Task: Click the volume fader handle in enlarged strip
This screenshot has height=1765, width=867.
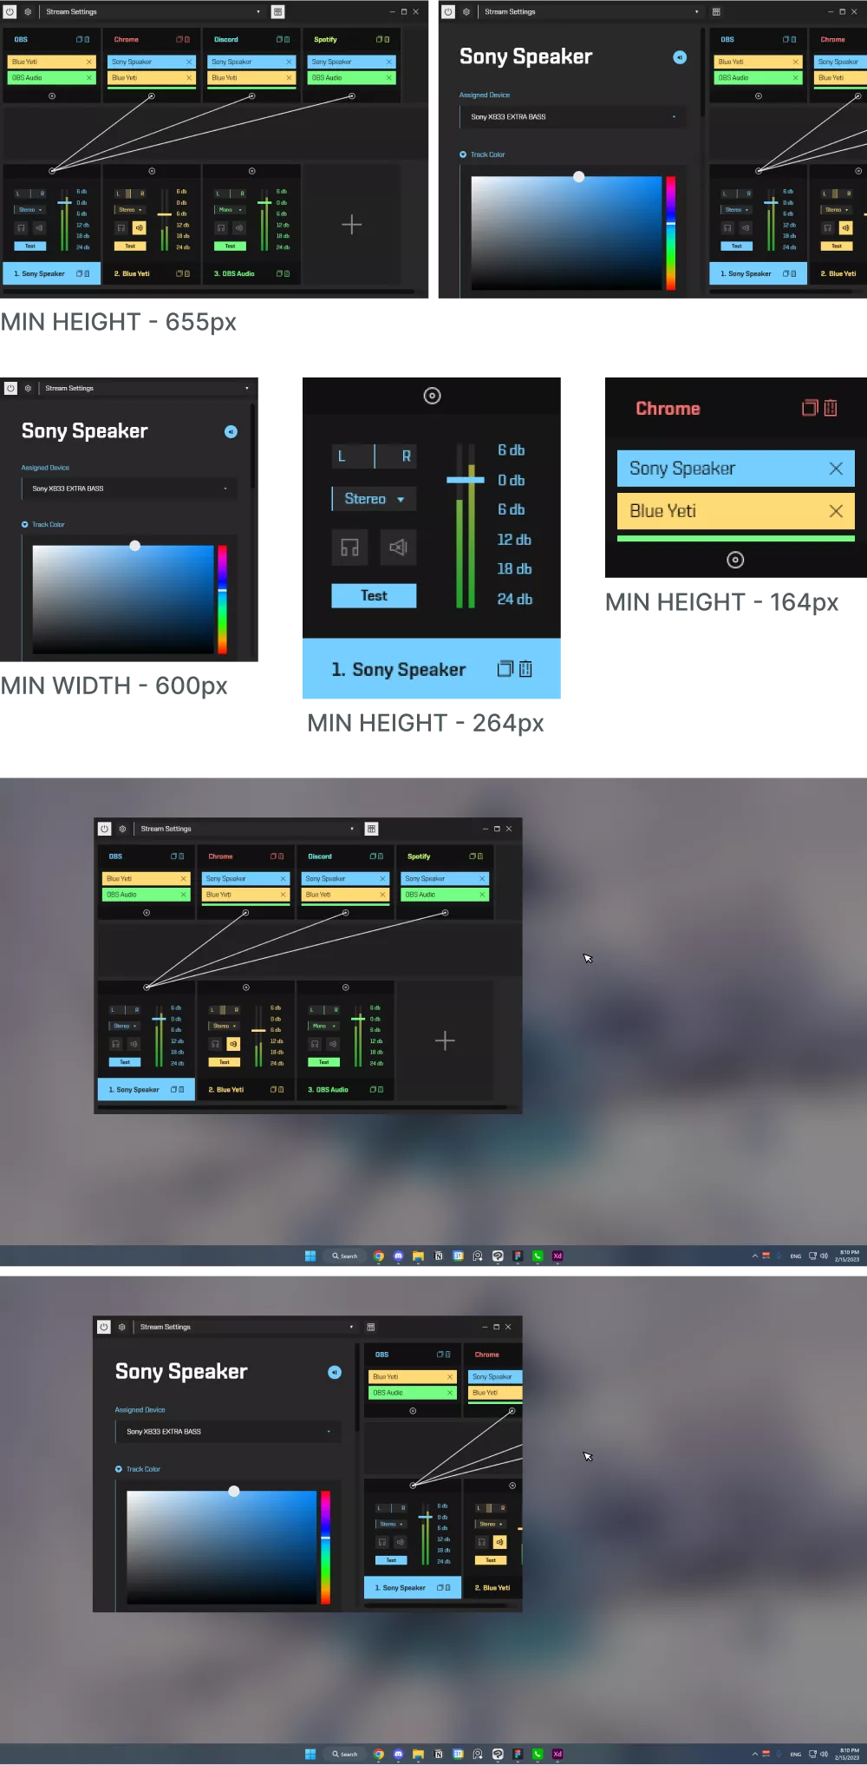Action: (x=465, y=480)
